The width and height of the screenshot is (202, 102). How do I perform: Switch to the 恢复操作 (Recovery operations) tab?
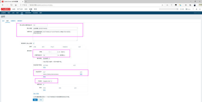pos(13,21)
